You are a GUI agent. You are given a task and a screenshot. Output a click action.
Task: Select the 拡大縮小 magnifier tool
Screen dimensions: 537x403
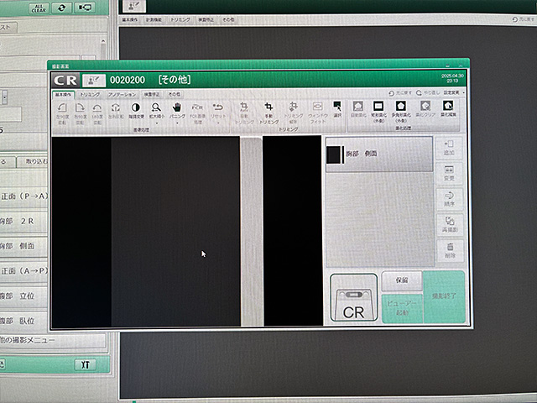156,111
